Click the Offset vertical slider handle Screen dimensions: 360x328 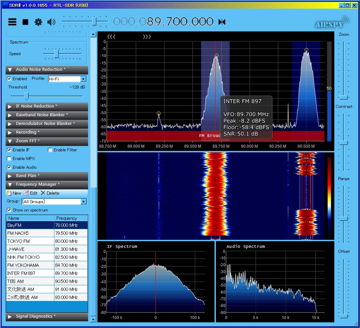tap(344, 316)
